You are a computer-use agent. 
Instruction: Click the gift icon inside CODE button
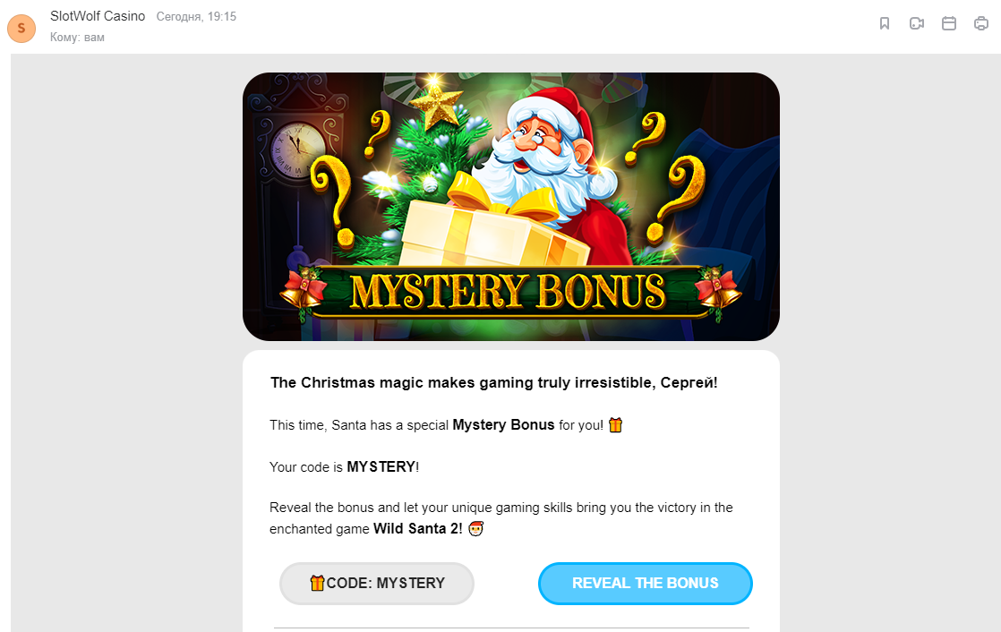coord(317,583)
